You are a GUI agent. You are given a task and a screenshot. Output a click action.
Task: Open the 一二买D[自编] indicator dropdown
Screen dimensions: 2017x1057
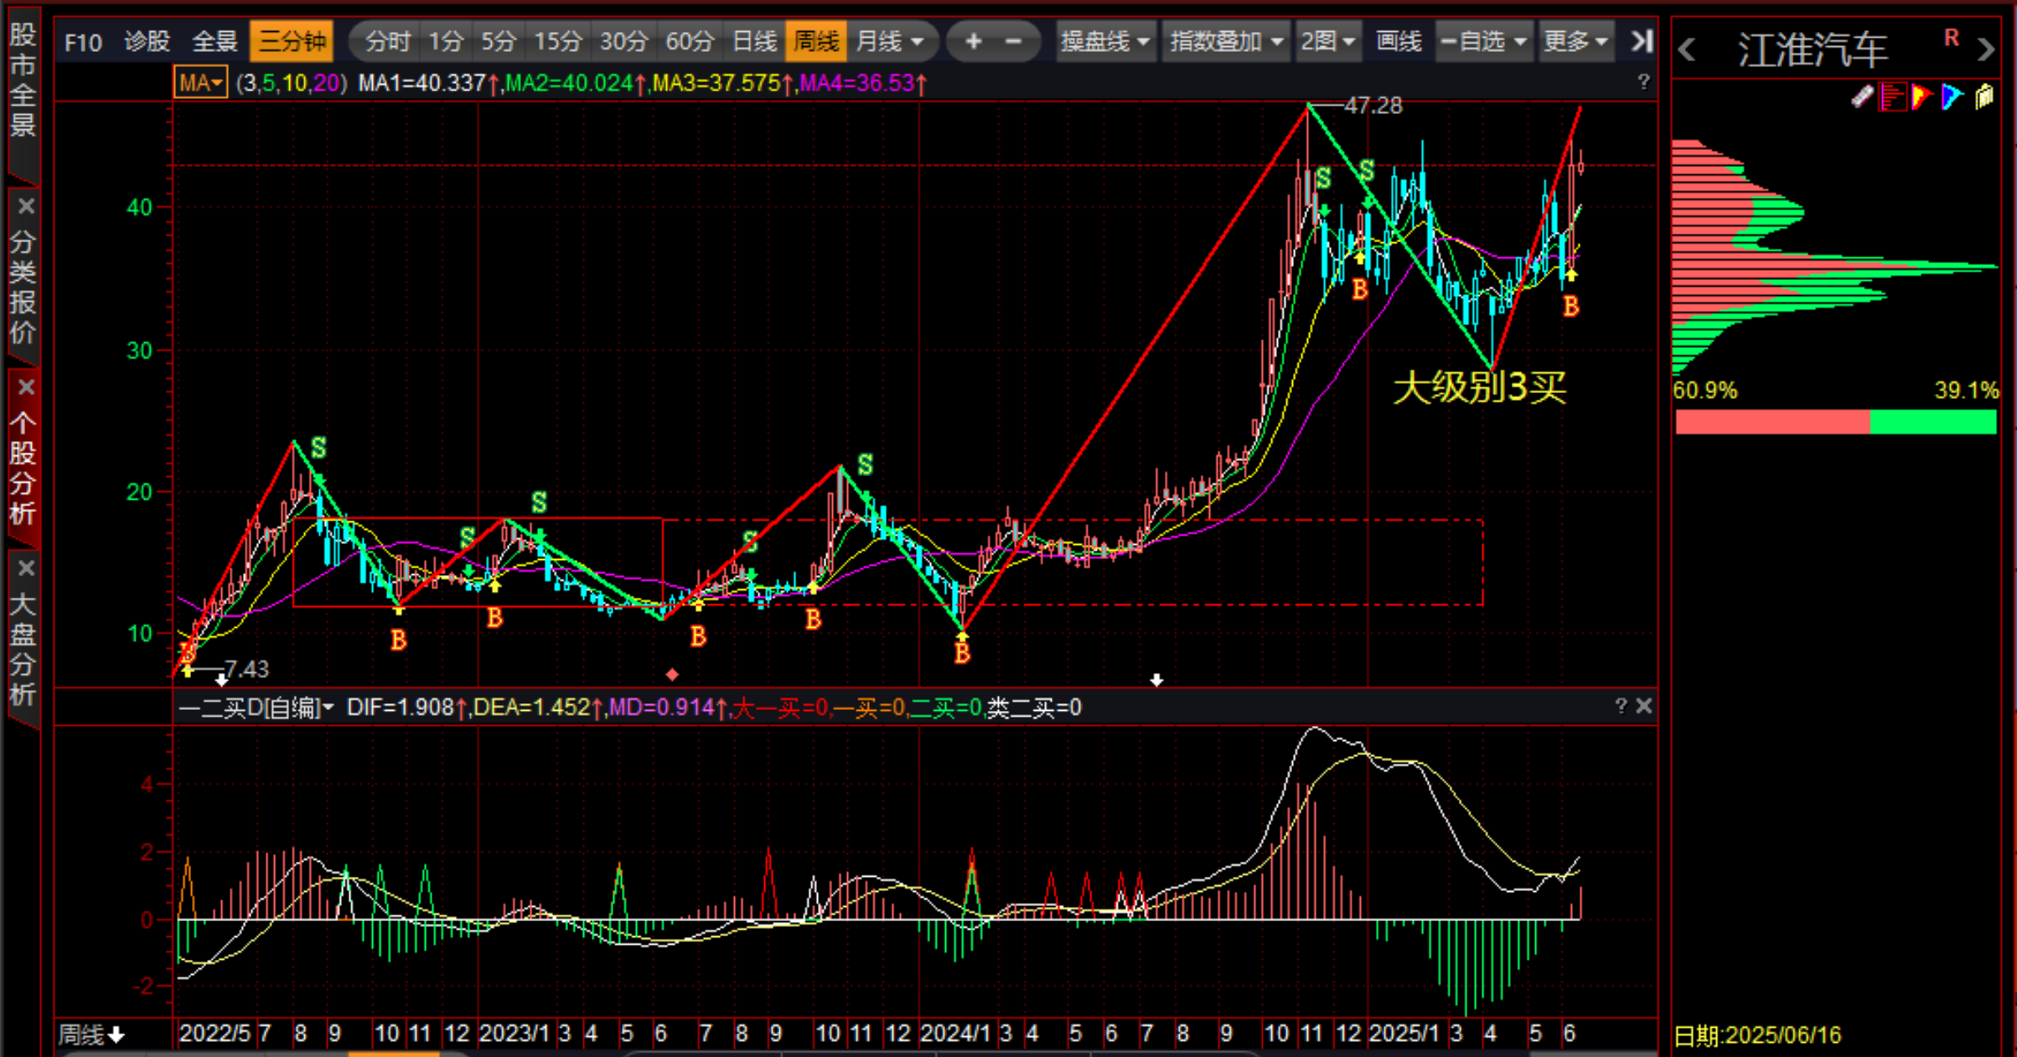(x=256, y=707)
